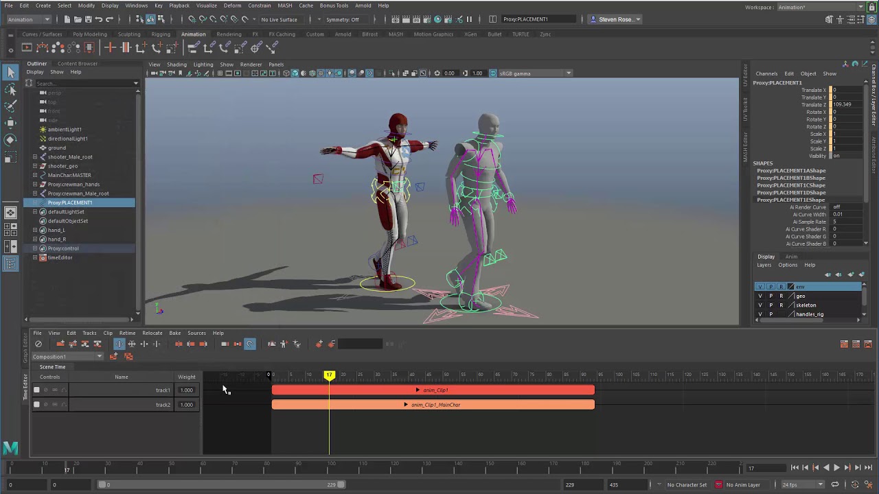Switch to the Anim layer tab
This screenshot has height=494, width=879.
pyautogui.click(x=791, y=257)
